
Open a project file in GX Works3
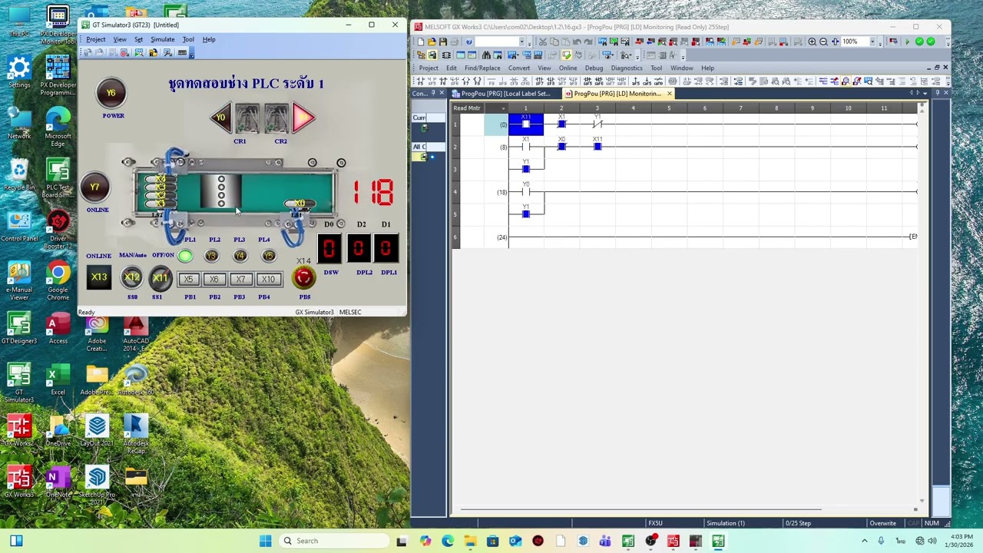[x=432, y=41]
